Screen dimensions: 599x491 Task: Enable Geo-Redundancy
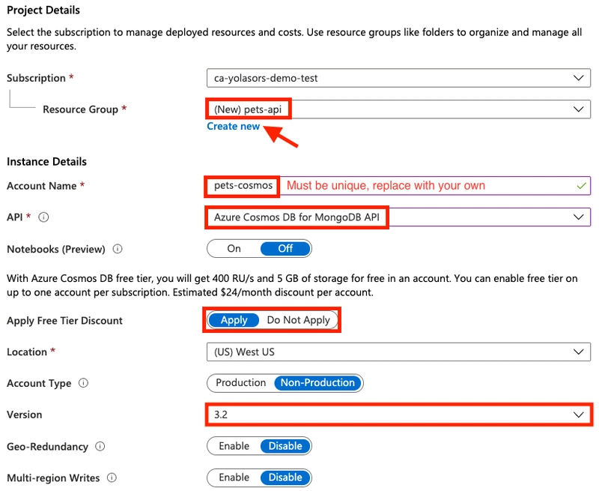point(234,446)
